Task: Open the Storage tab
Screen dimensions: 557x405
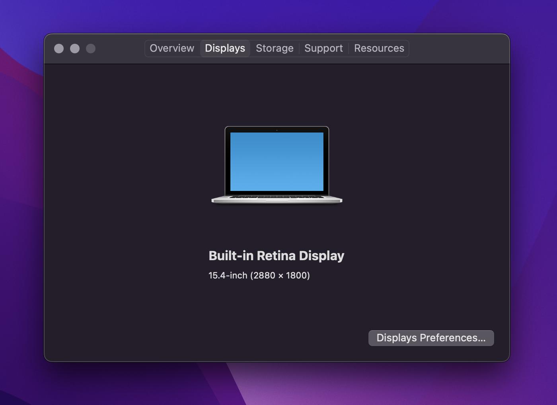Action: click(275, 48)
